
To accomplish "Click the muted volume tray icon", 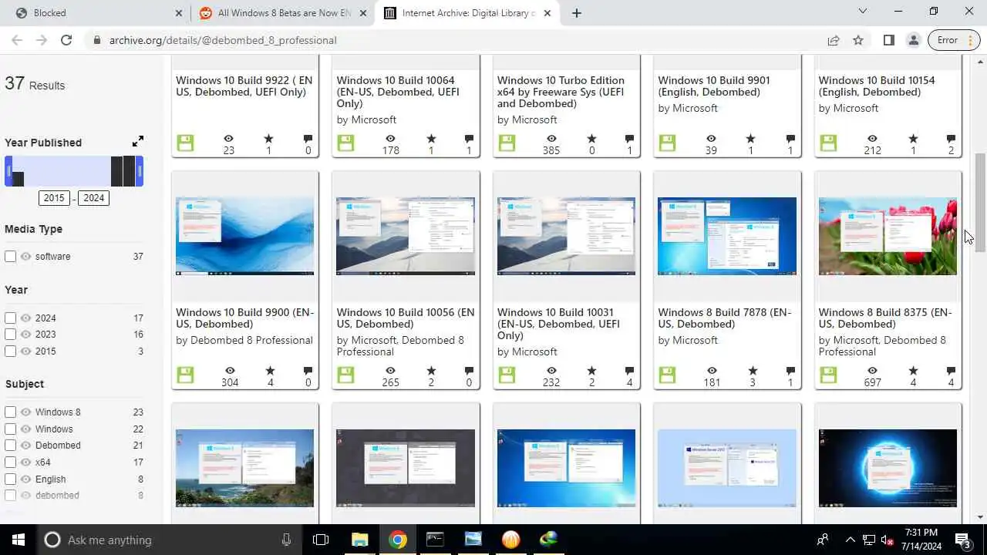I will point(888,540).
